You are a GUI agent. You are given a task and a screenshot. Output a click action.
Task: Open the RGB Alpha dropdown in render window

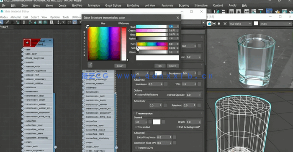[x=240, y=24]
